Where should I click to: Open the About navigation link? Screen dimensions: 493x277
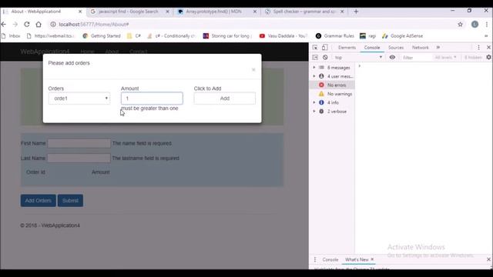coord(112,52)
